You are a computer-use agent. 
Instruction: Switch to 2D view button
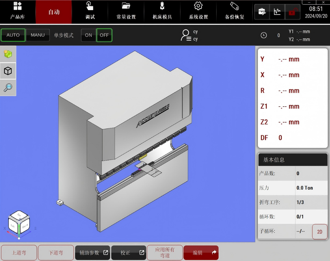[x=320, y=232]
